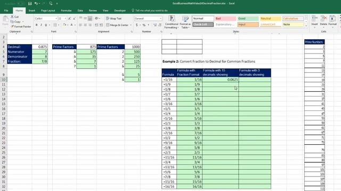341x191 pixels.
Task: Toggle Bold formatting
Action: (37, 25)
